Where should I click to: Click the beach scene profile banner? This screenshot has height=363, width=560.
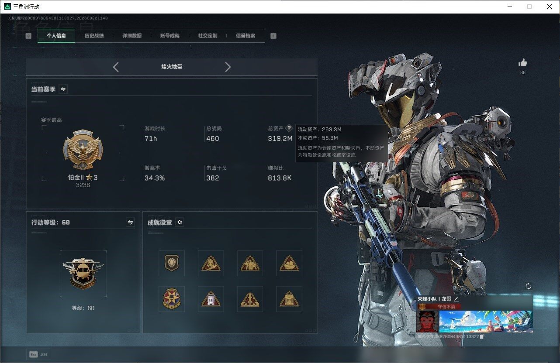coord(486,322)
